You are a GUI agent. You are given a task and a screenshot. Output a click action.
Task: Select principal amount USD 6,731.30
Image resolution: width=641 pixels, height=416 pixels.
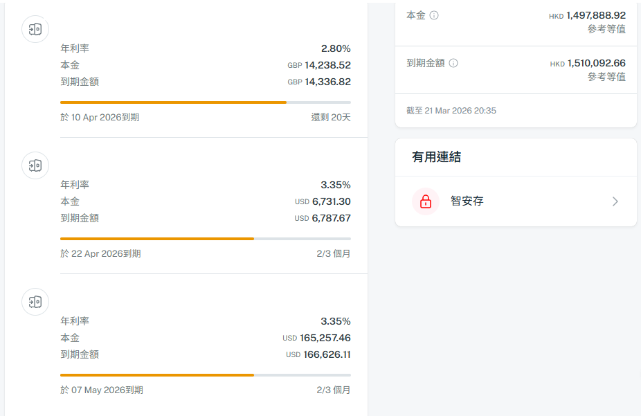(323, 201)
